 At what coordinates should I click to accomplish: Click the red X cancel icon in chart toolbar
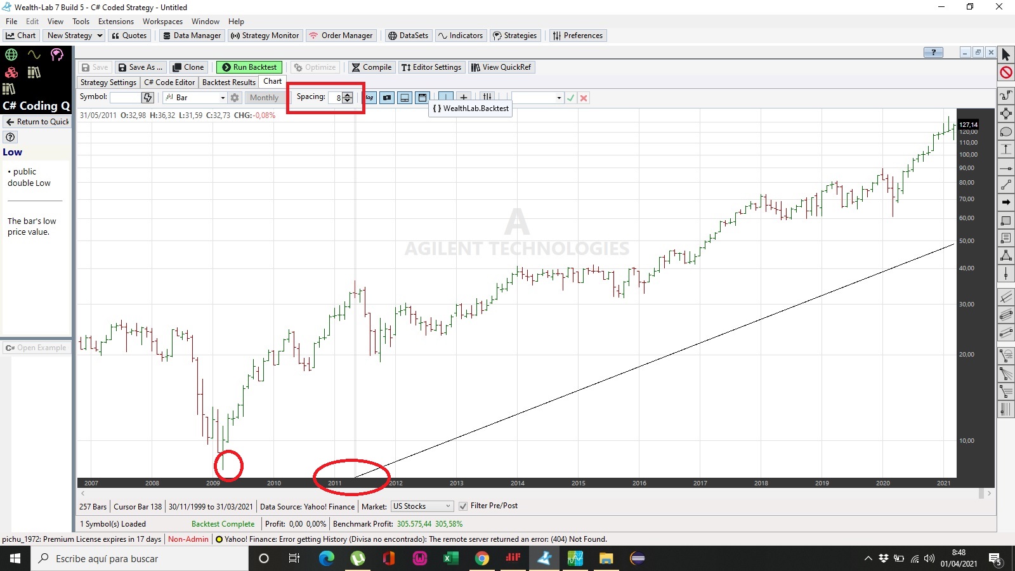point(584,98)
